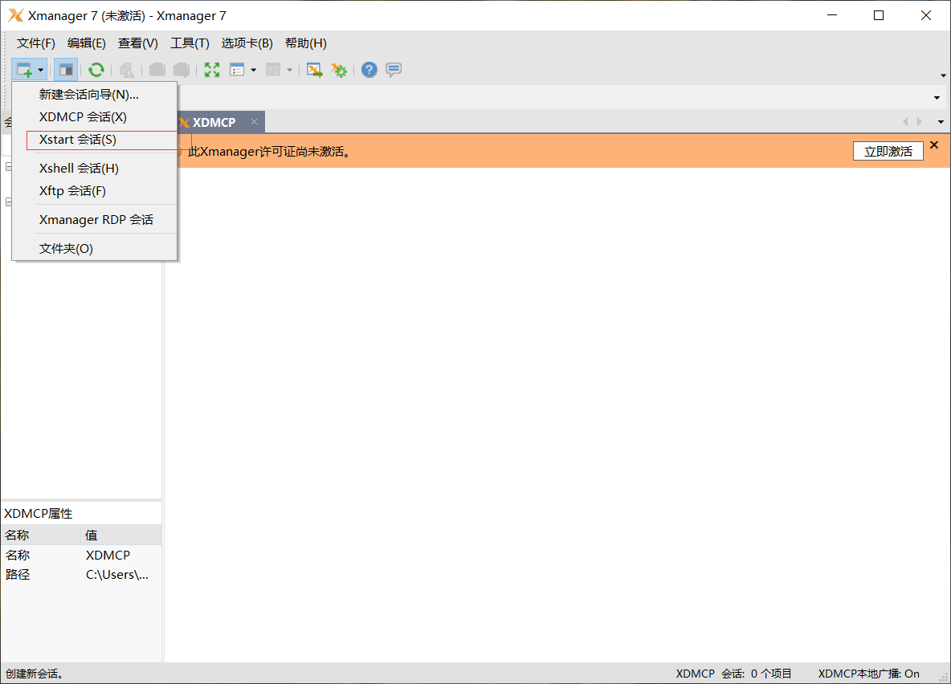Choose 文件夹(O) menu entry
Viewport: 951px width, 684px height.
(95, 249)
